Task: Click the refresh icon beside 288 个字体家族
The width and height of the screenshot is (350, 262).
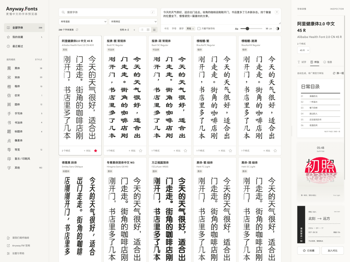Action: (77, 29)
